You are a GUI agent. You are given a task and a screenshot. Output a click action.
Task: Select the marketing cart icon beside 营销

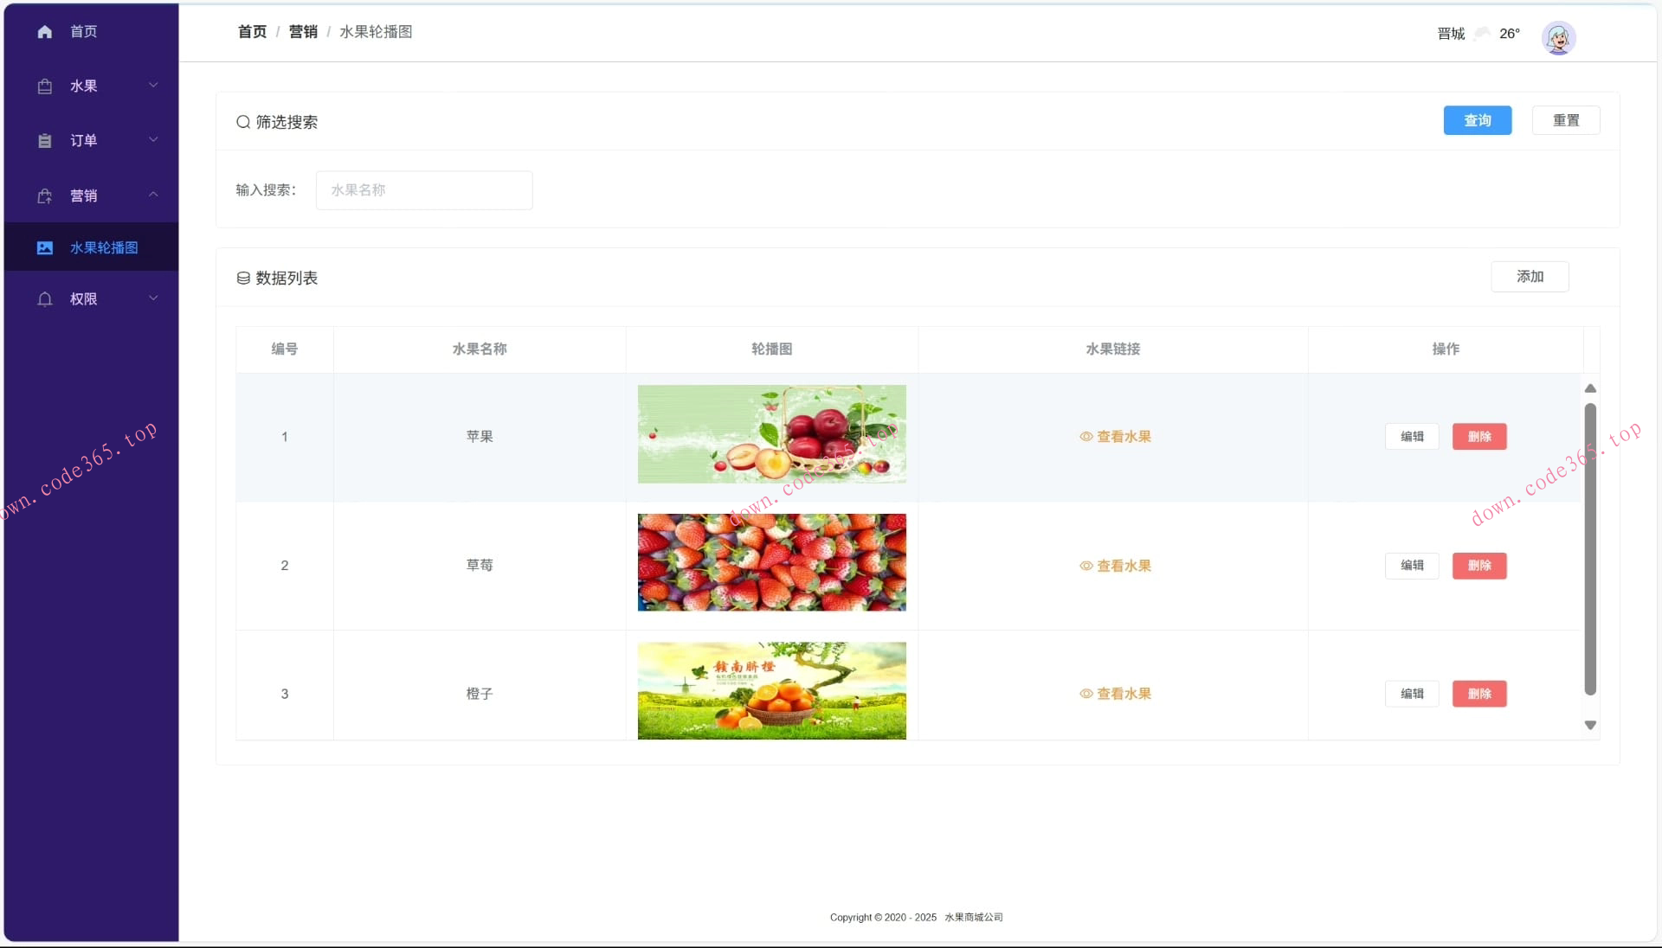coord(45,195)
